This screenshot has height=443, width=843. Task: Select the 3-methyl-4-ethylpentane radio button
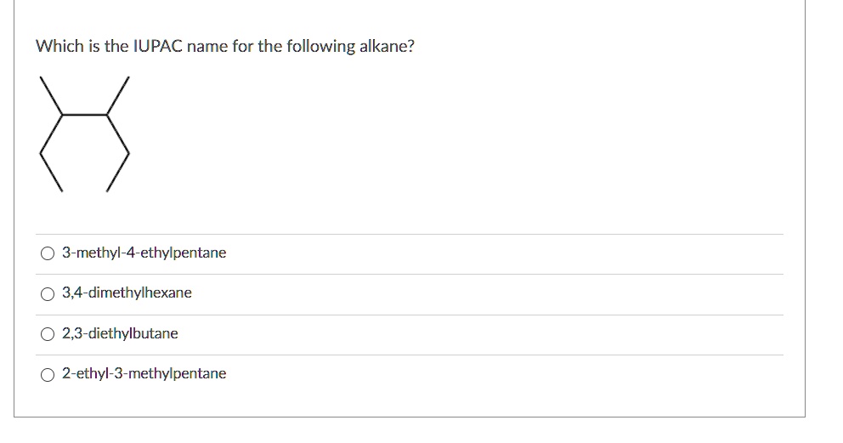point(47,253)
